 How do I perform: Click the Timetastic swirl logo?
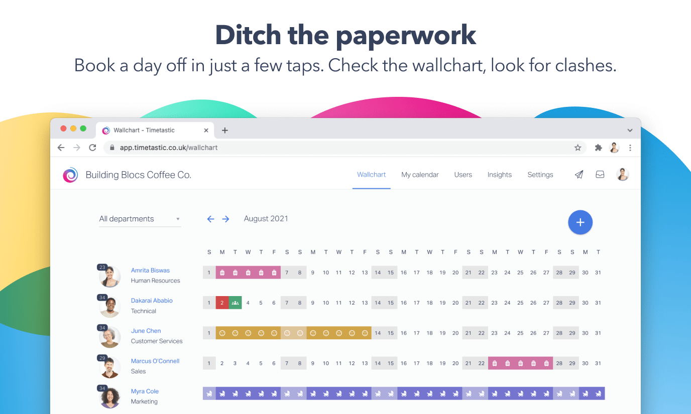click(70, 175)
